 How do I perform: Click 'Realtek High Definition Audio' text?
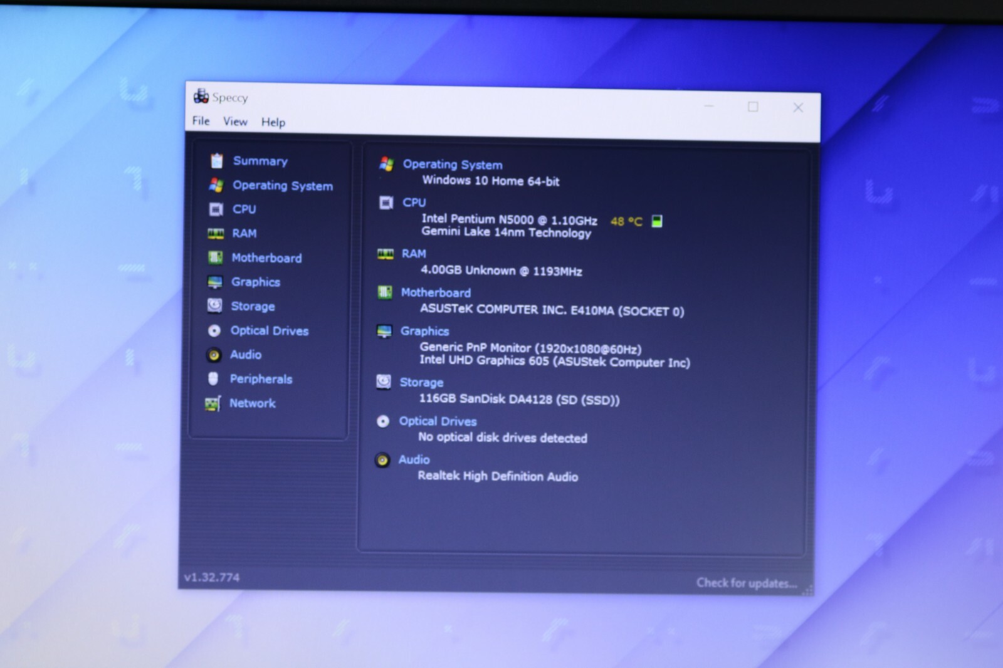pos(498,476)
